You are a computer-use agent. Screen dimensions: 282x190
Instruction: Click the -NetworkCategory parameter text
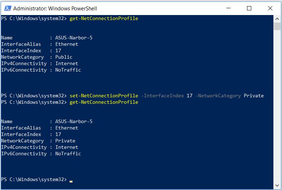(218, 96)
